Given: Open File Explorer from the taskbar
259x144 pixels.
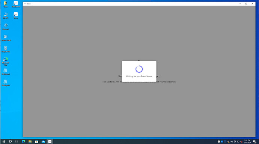Looking at the screenshot, I should 30,141.
